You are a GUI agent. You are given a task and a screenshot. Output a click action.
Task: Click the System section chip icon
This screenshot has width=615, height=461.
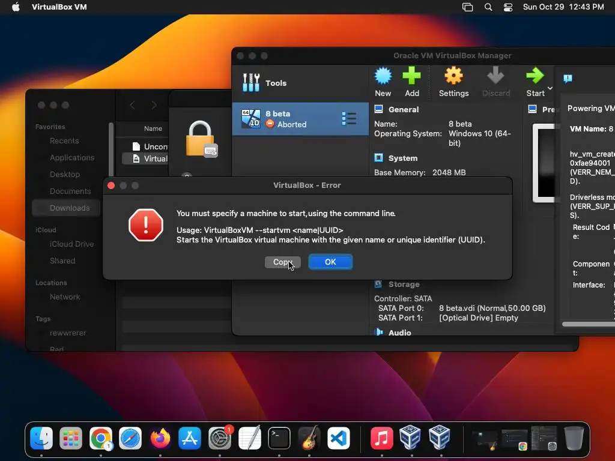378,158
